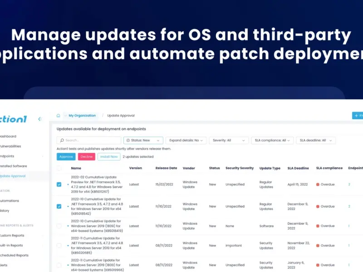The height and width of the screenshot is (272, 363).
Task: Open Custom Reports in the sidebar
Action: pyautogui.click(x=12, y=235)
